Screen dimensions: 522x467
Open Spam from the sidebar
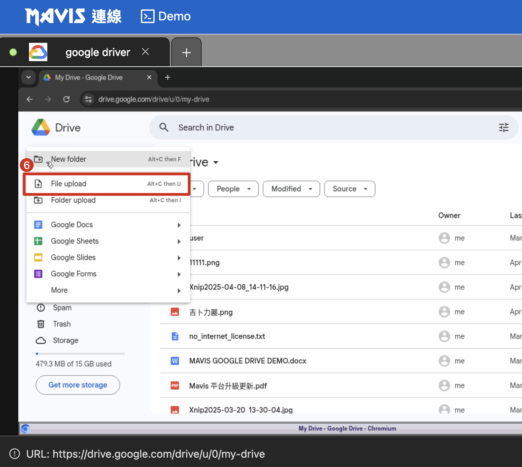point(62,307)
